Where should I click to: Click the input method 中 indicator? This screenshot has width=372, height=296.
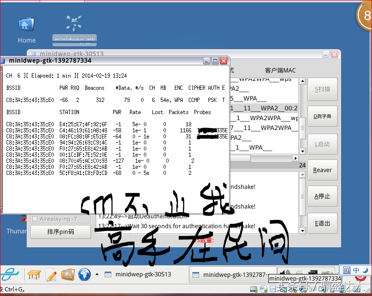pos(356,270)
